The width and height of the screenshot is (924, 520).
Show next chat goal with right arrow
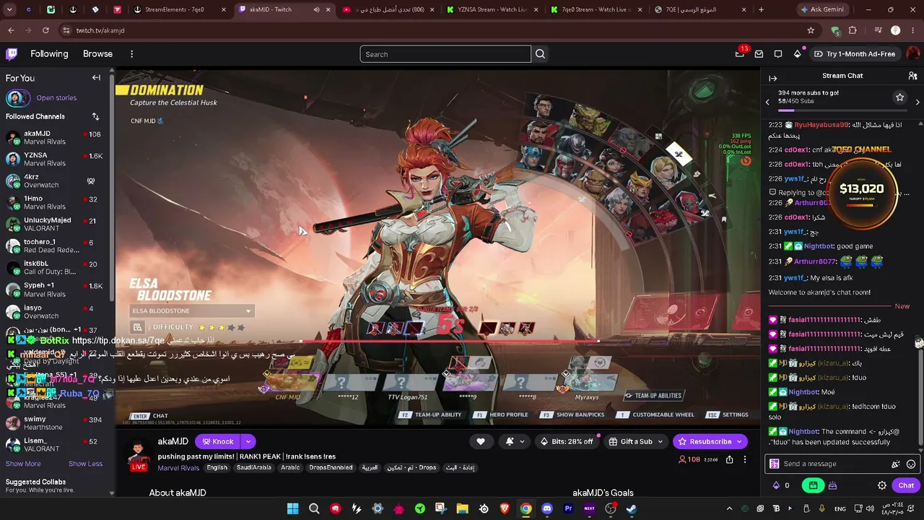[918, 102]
